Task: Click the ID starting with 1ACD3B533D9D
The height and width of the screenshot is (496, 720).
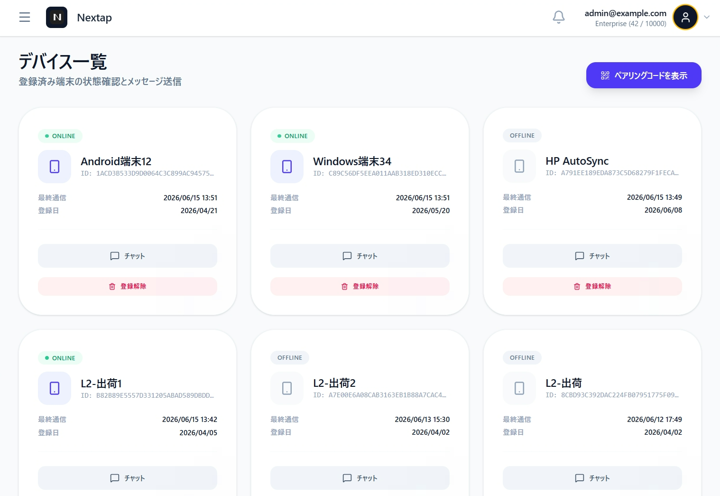Action: point(148,173)
